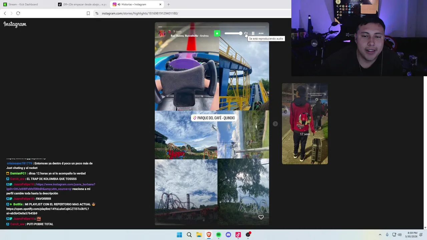This screenshot has width=427, height=240.
Task: Open the TikTok app taskbar icon
Action: (238, 235)
